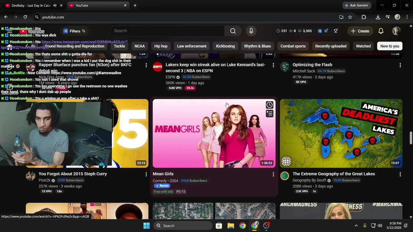Select the Recently uploaded chip
This screenshot has height=232, width=413.
331,46
